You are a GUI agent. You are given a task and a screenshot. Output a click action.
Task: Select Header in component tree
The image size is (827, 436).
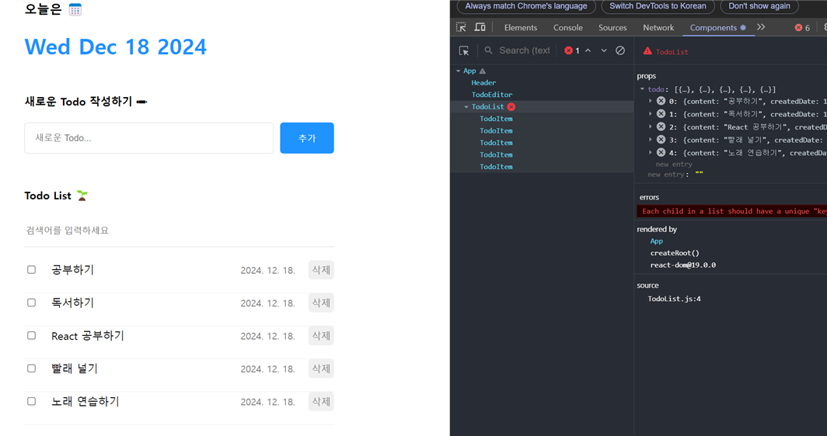(483, 83)
